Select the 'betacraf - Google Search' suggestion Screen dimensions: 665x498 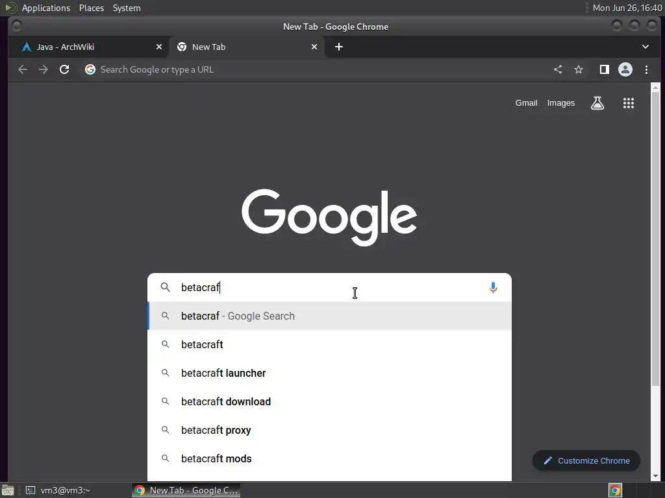click(x=329, y=316)
